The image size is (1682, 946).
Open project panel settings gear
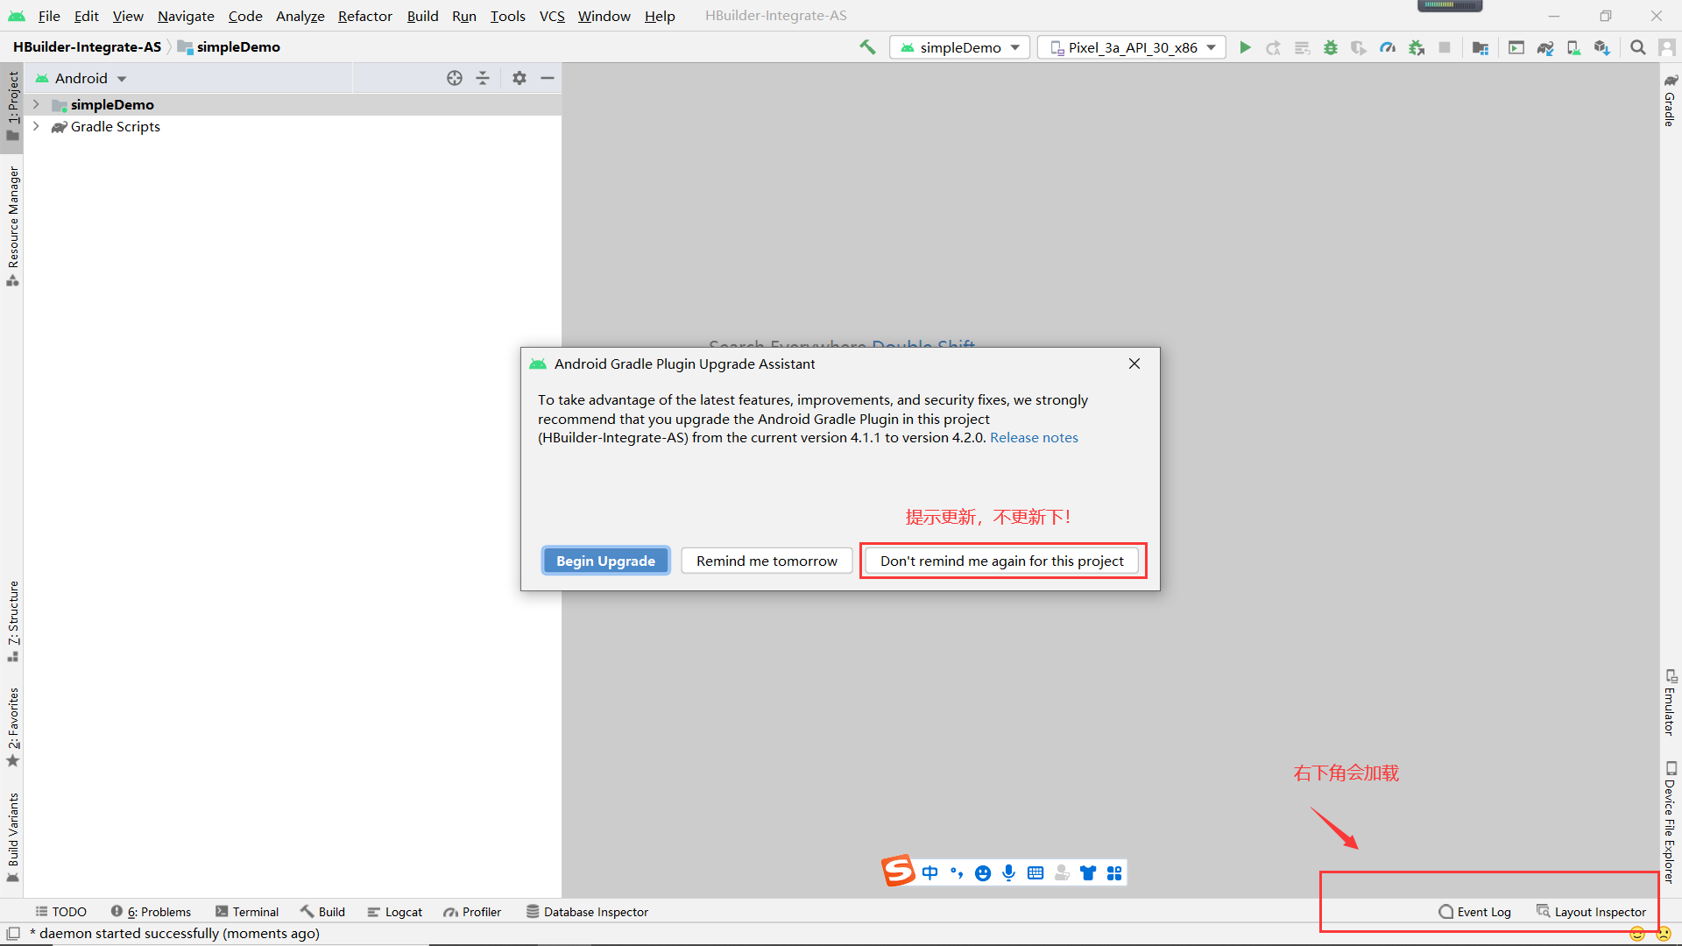(x=519, y=78)
